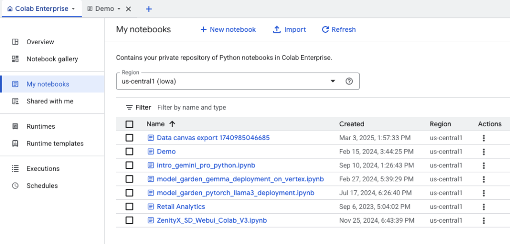This screenshot has width=510, height=244.
Task: Check the Data canvas export 1740985046685 row checkbox
Action: (129, 138)
